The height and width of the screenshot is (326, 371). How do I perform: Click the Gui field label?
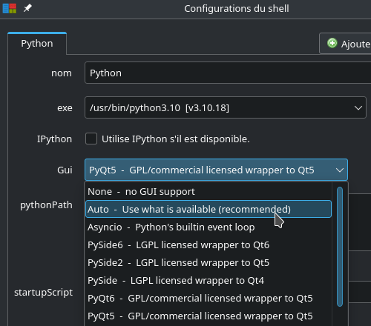65,170
